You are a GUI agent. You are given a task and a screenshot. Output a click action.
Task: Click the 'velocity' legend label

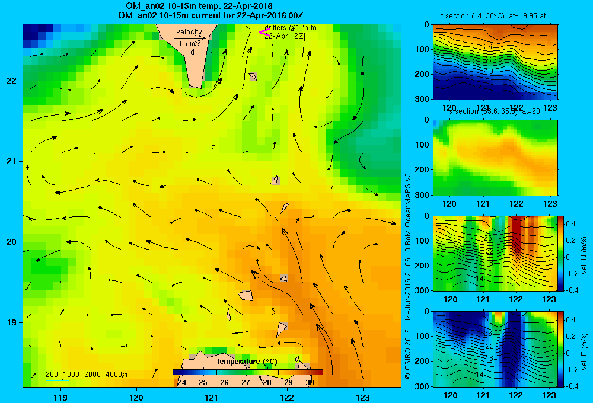[189, 32]
